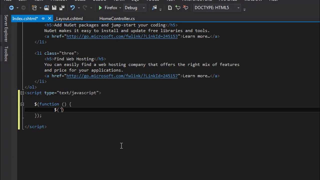Click on the 'text/javascript' attribute value
Viewport: 320px width, 180px height.
(x=77, y=93)
